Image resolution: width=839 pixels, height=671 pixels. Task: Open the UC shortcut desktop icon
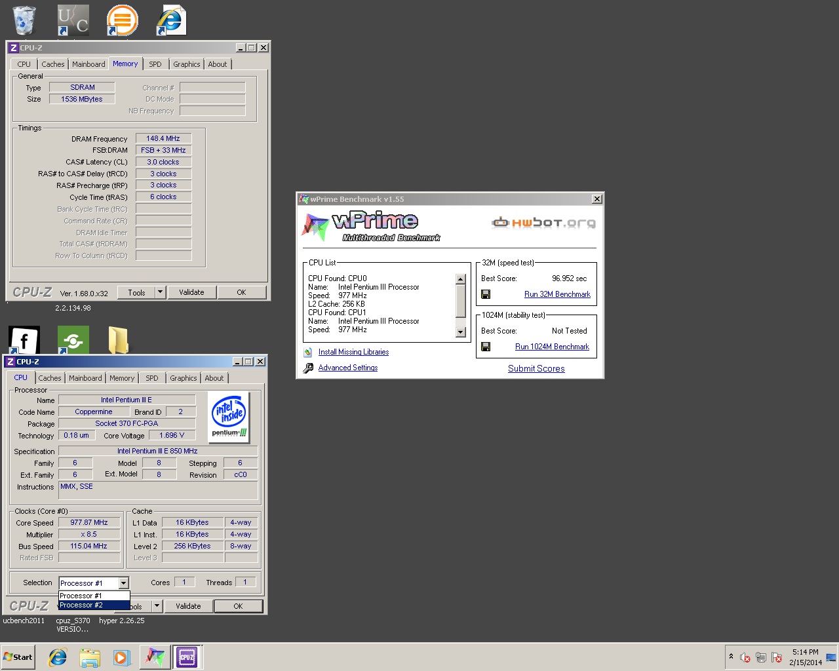73,20
